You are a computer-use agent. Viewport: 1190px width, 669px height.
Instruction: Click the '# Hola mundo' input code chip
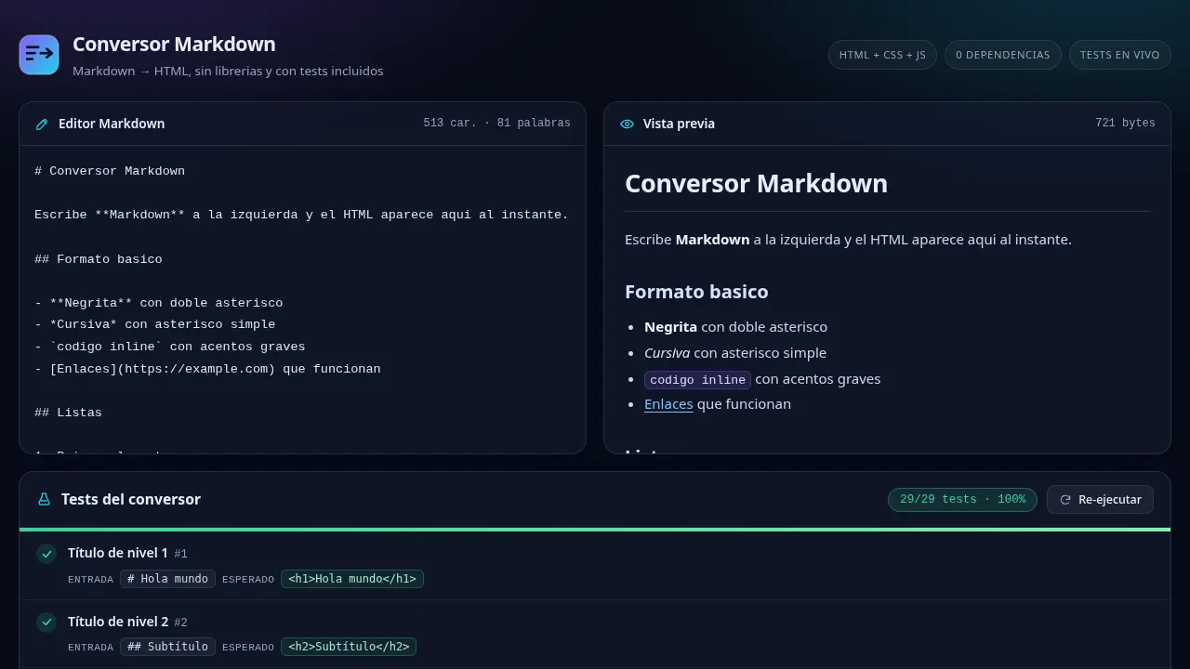pos(167,579)
